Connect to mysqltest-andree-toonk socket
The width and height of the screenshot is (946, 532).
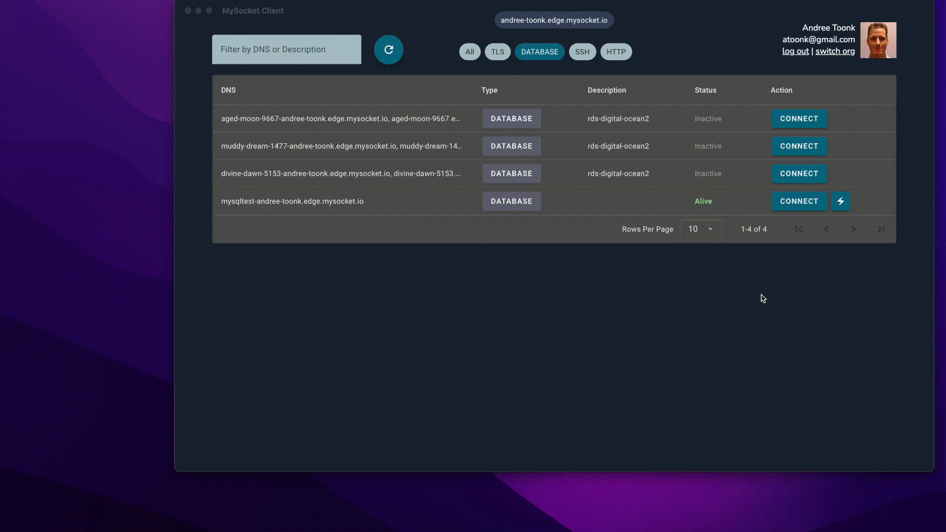799,201
